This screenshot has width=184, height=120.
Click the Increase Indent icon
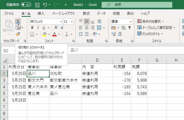click(x=87, y=34)
